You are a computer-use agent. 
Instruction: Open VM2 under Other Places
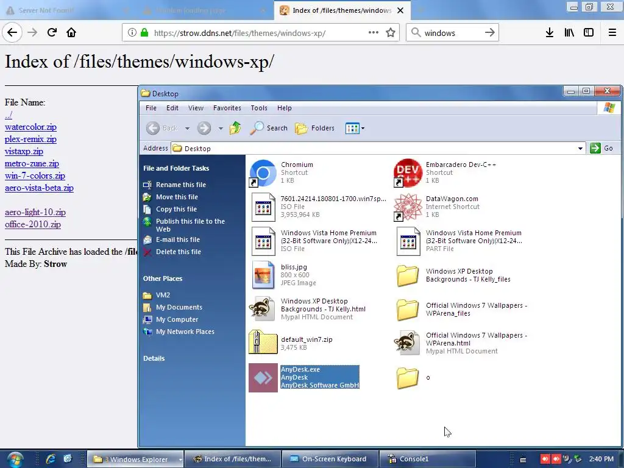pos(157,296)
